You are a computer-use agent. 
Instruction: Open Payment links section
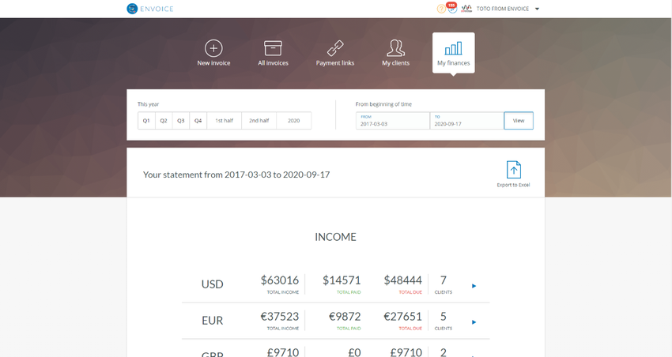coord(335,53)
